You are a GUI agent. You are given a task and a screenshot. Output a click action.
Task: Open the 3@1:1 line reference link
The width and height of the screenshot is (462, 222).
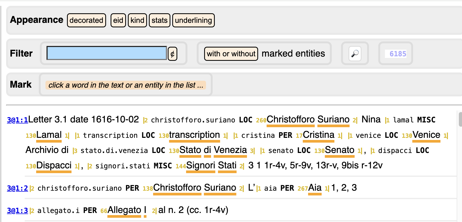click(18, 120)
